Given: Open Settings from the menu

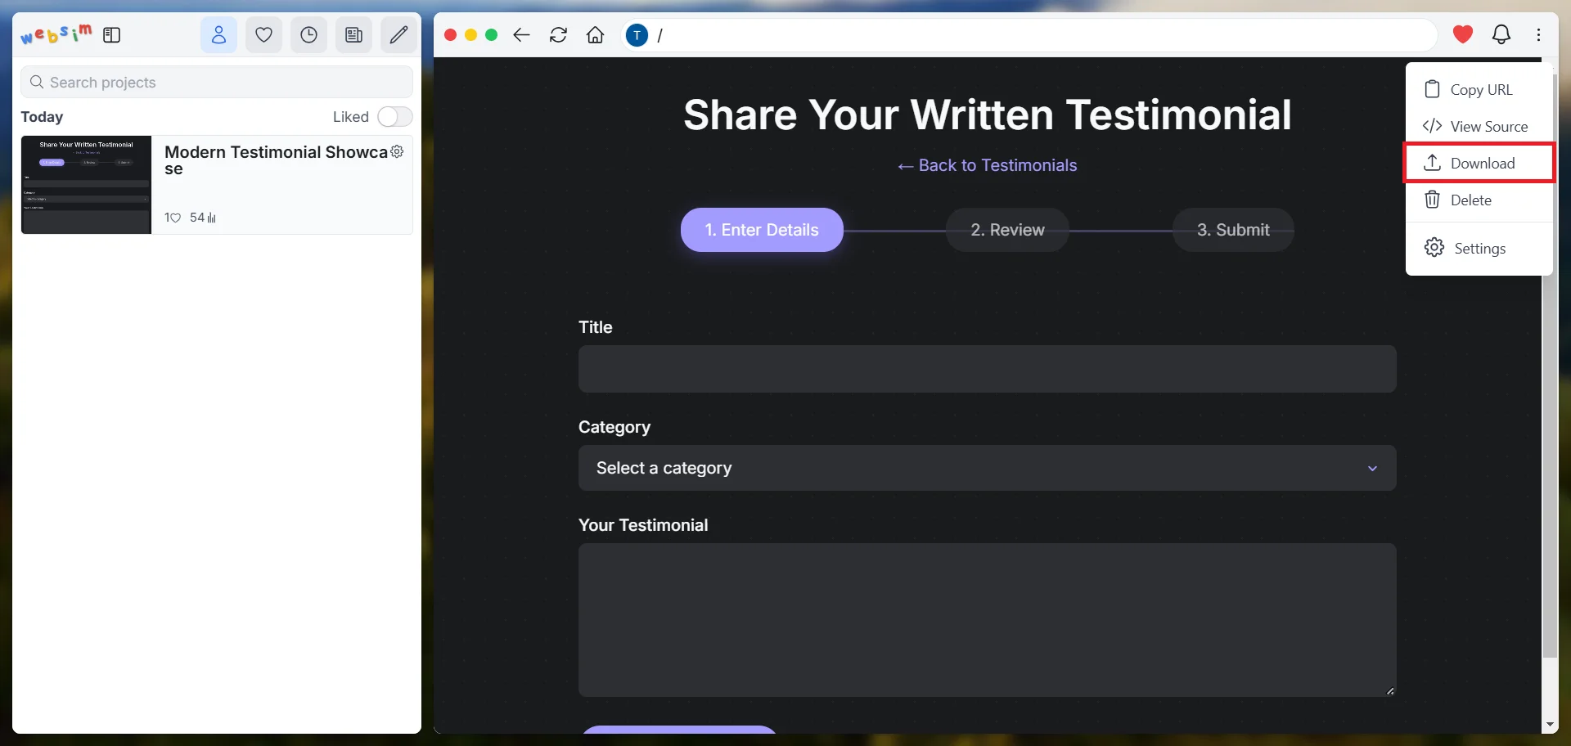Looking at the screenshot, I should [x=1479, y=248].
